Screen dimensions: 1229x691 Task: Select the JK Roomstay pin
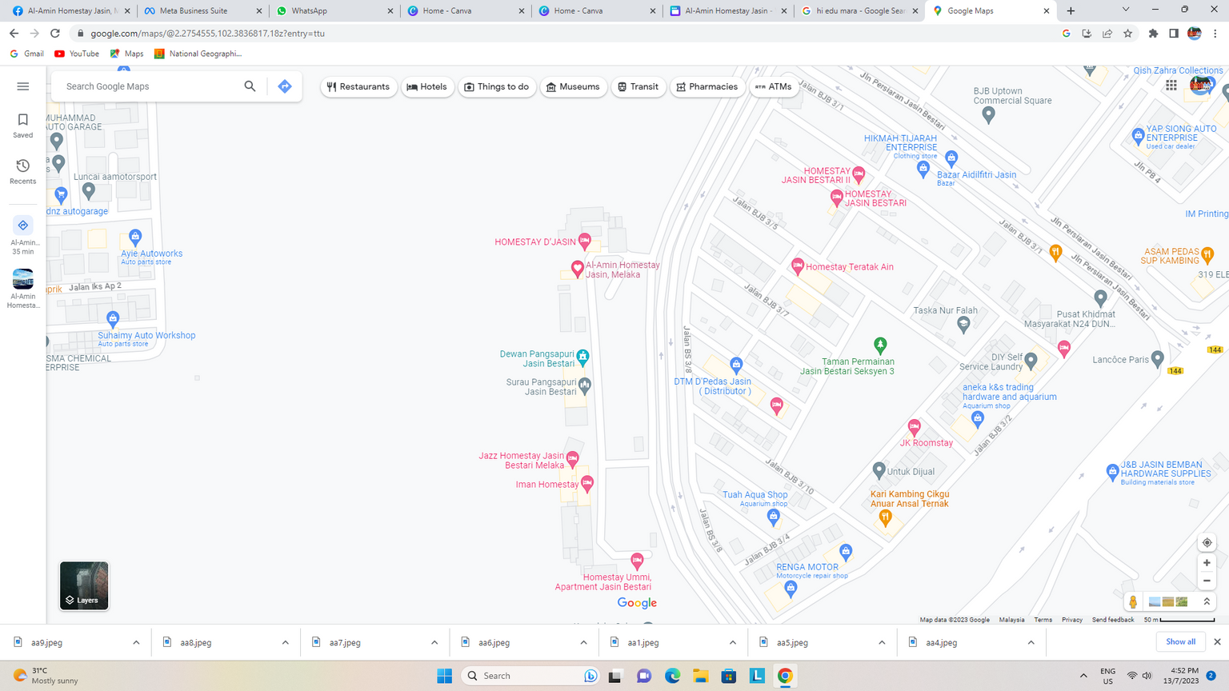pos(914,427)
